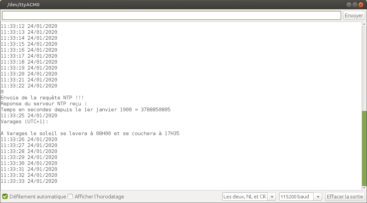Click the 'Varages (UTC+1):' output line
The image size is (367, 203).
tap(25, 122)
